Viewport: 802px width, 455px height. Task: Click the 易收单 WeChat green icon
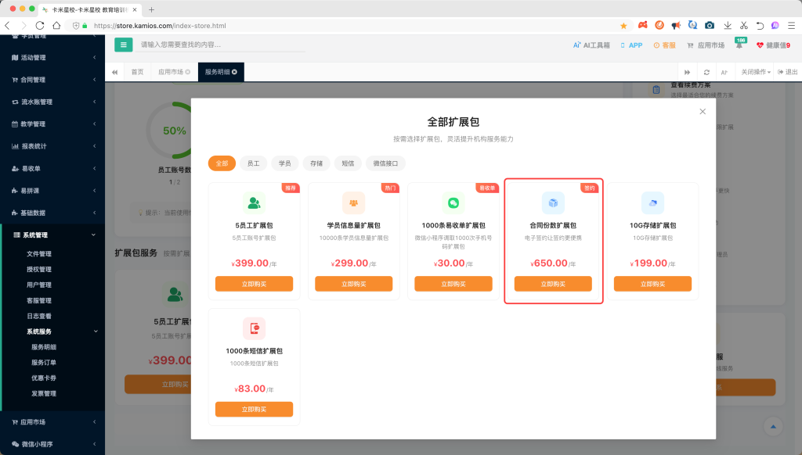pyautogui.click(x=453, y=203)
